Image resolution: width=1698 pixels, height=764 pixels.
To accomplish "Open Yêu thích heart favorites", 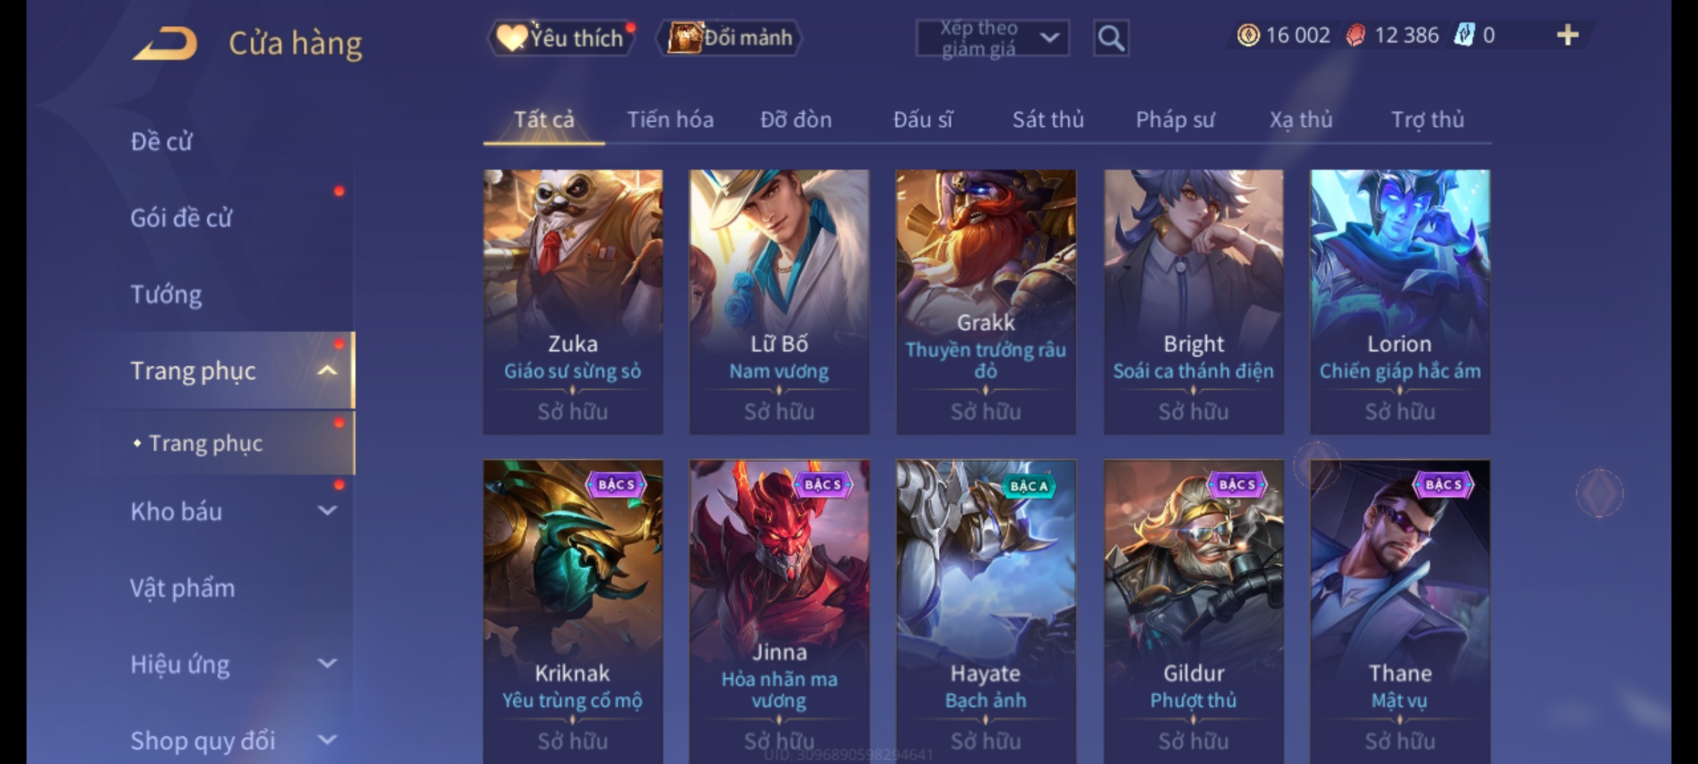I will pyautogui.click(x=561, y=37).
